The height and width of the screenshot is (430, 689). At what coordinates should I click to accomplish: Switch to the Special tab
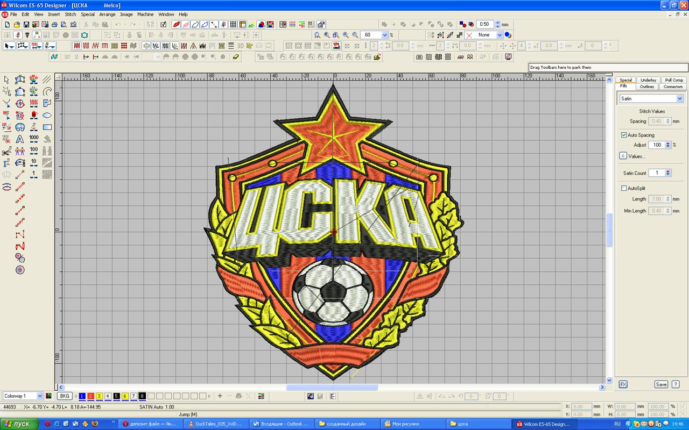[625, 80]
